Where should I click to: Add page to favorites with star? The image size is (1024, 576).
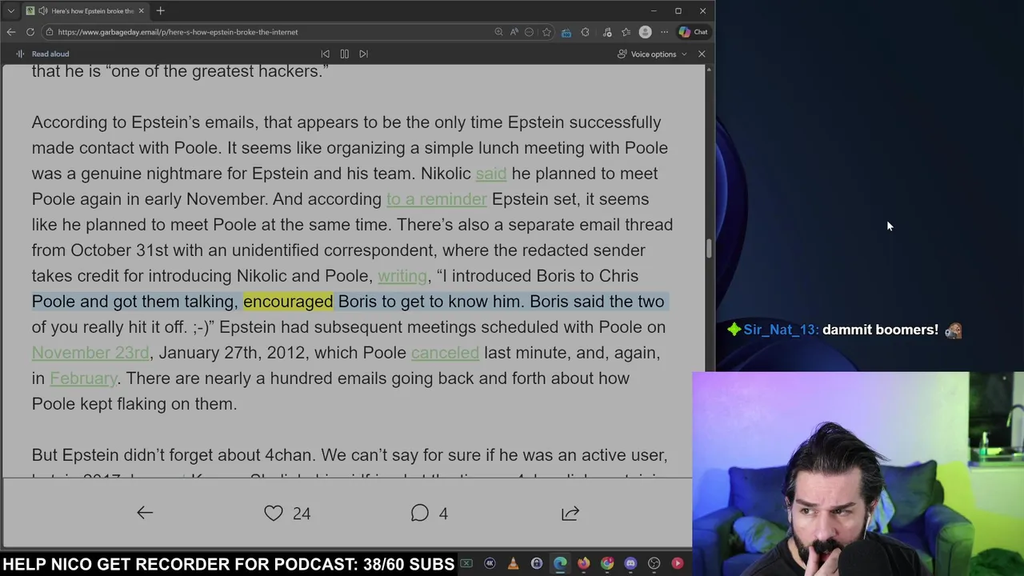pyautogui.click(x=546, y=32)
